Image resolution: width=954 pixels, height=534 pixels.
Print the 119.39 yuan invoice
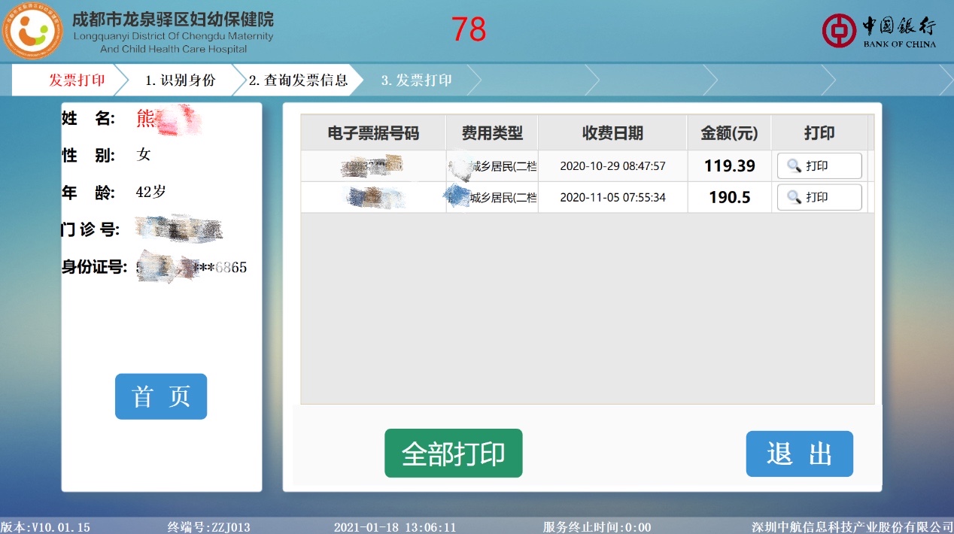point(819,166)
